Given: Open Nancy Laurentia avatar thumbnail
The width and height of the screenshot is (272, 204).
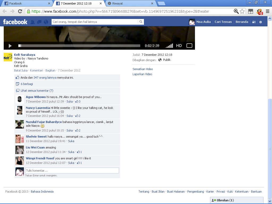Looking at the screenshot, I should click(20, 110).
